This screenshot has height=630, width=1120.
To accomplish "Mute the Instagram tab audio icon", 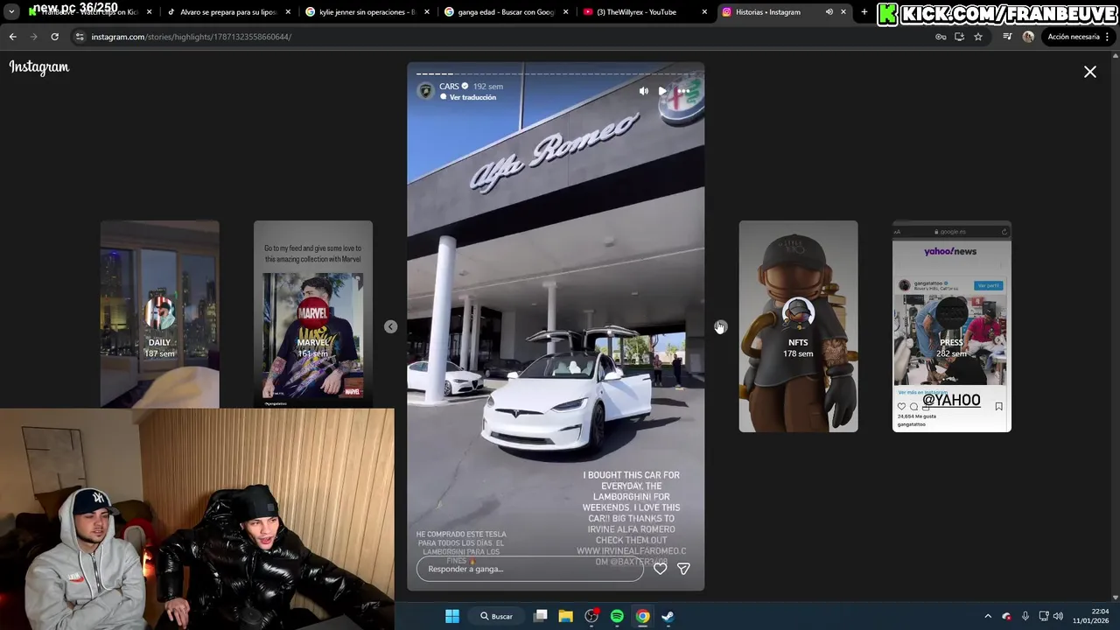I will click(x=829, y=12).
